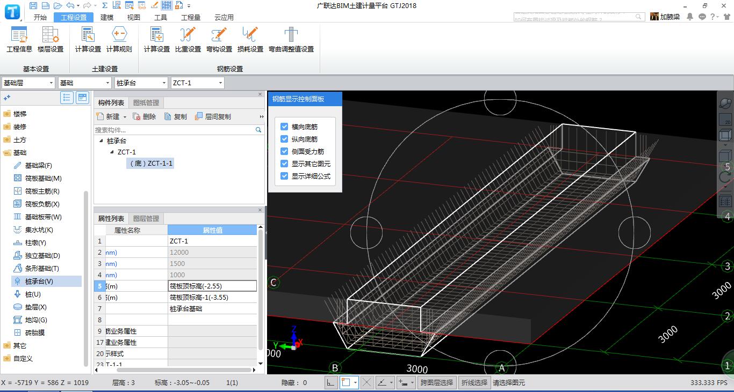Image resolution: width=734 pixels, height=392 pixels.
Task: Open 工程信息 (Project Info) icon
Action: point(19,40)
